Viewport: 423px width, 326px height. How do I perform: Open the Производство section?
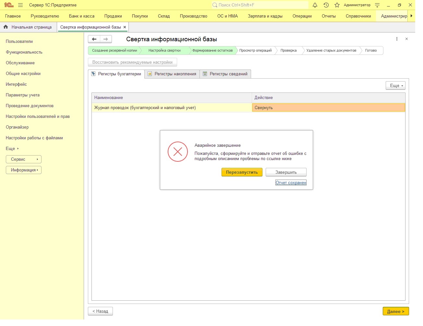(x=194, y=16)
